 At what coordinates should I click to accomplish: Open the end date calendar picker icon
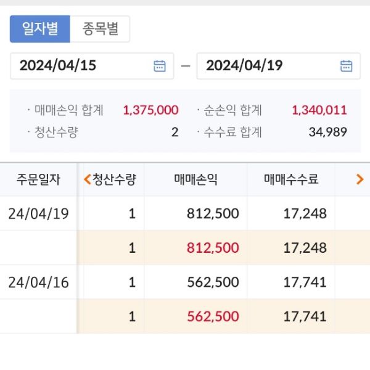click(347, 66)
